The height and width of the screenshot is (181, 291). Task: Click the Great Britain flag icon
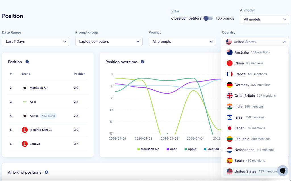230,96
